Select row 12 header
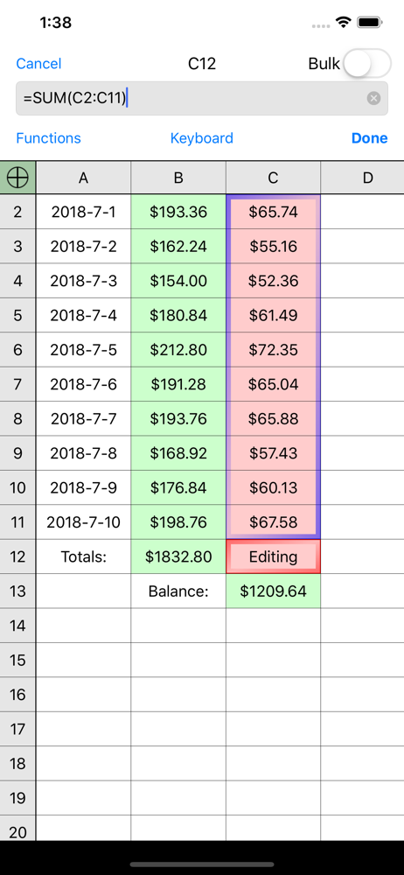 point(17,556)
